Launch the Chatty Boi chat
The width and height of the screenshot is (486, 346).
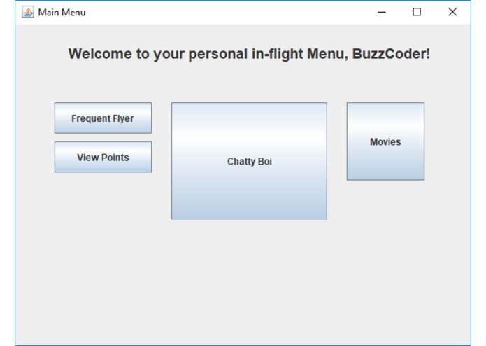[249, 160]
